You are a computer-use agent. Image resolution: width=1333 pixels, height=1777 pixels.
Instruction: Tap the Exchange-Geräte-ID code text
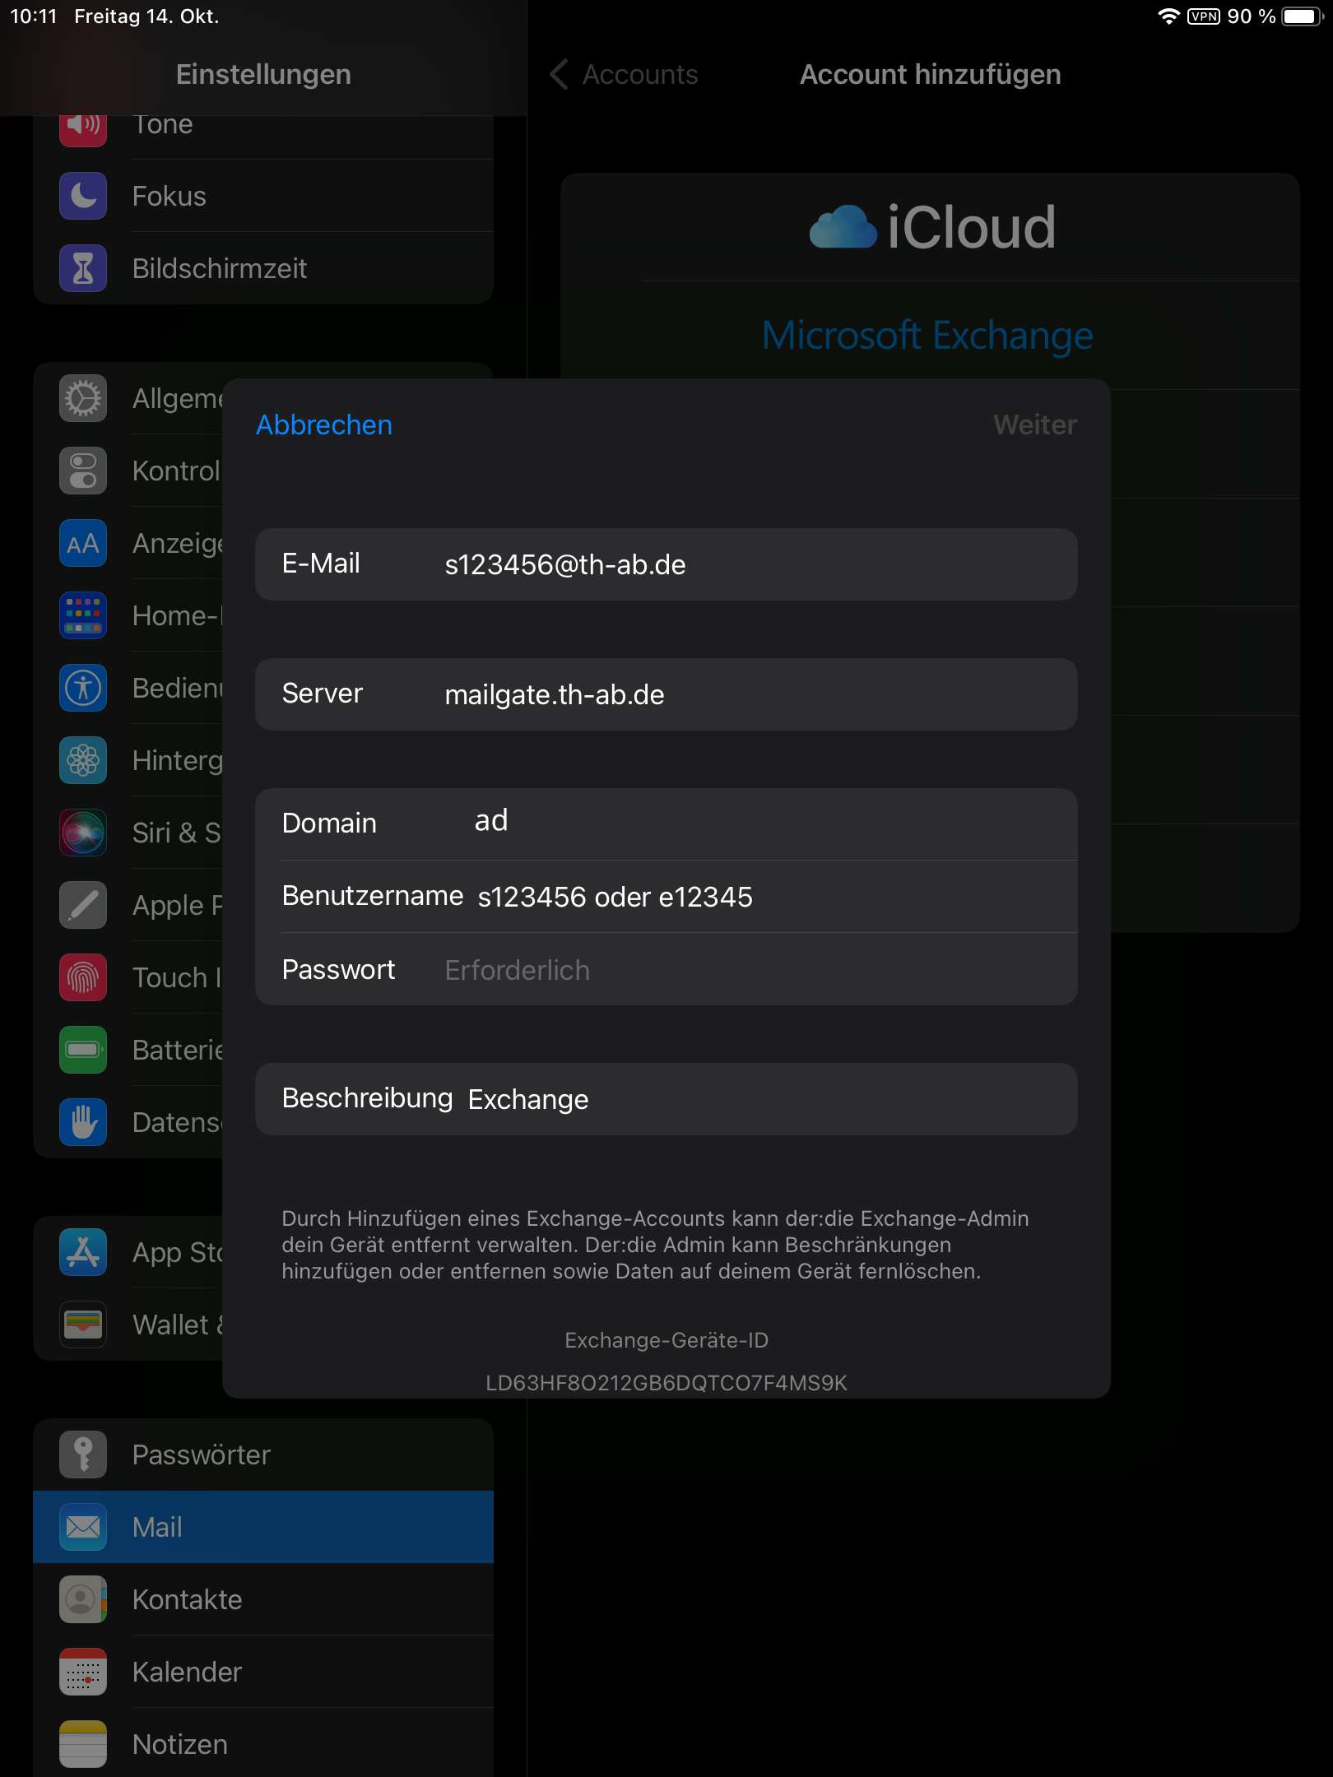666,1383
